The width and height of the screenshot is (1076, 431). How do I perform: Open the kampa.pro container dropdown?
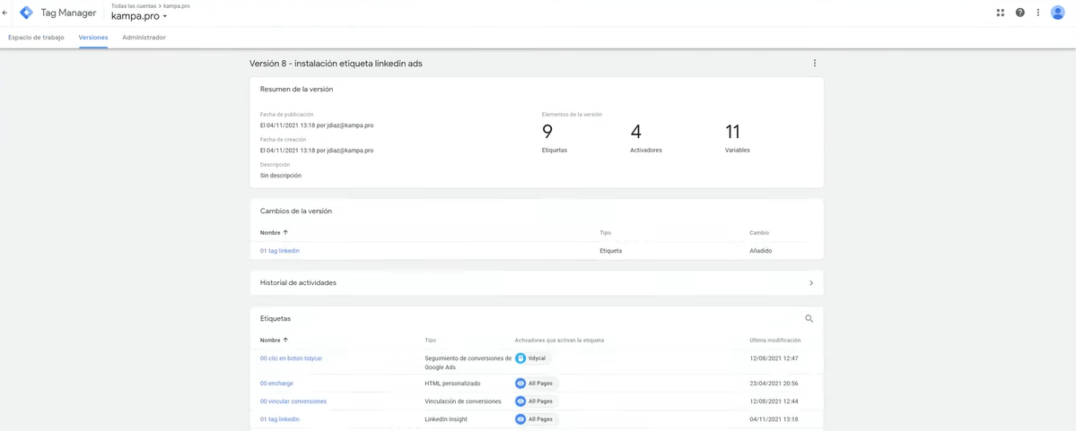(139, 16)
